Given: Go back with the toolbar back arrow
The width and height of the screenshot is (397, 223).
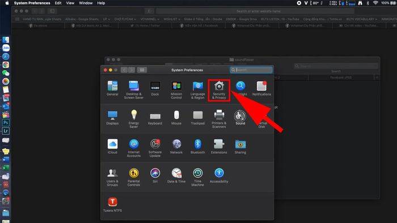Looking at the screenshot, I should tap(124, 70).
